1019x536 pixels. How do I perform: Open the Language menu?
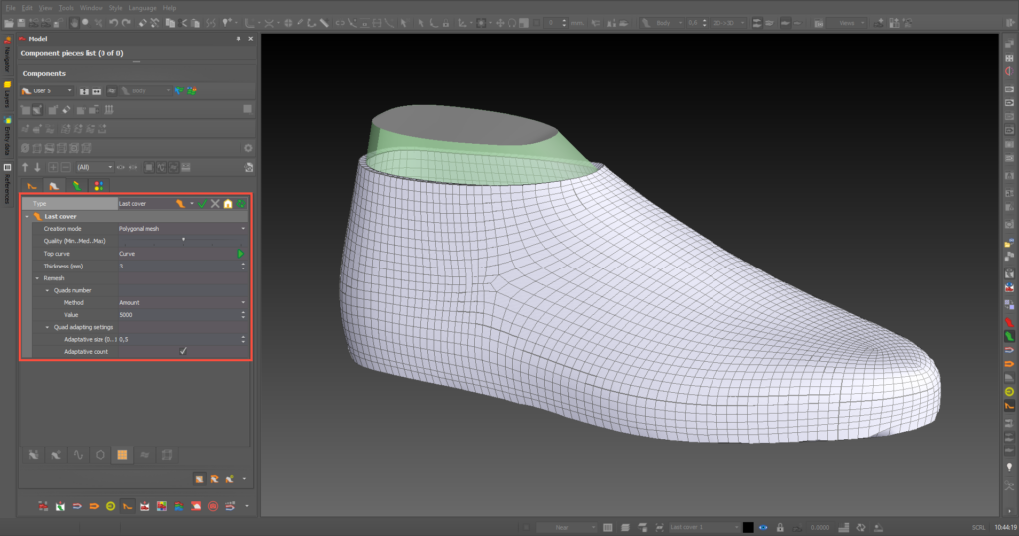(142, 7)
